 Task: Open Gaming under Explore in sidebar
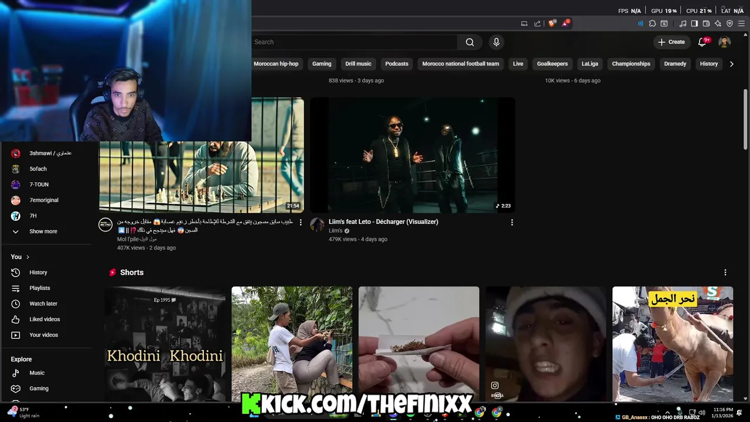(x=47, y=389)
